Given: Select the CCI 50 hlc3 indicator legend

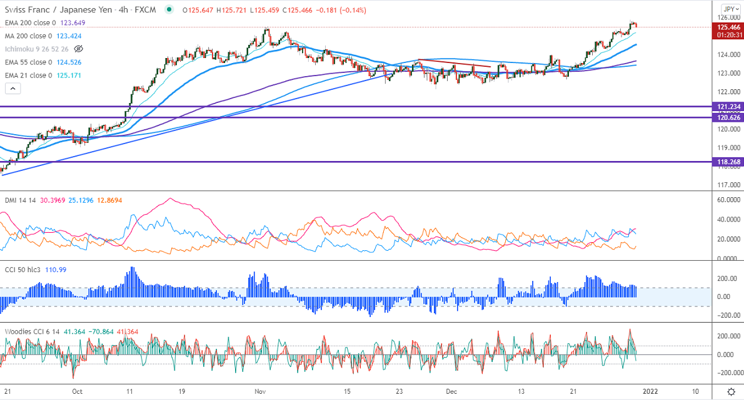Looking at the screenshot, I should [x=23, y=270].
